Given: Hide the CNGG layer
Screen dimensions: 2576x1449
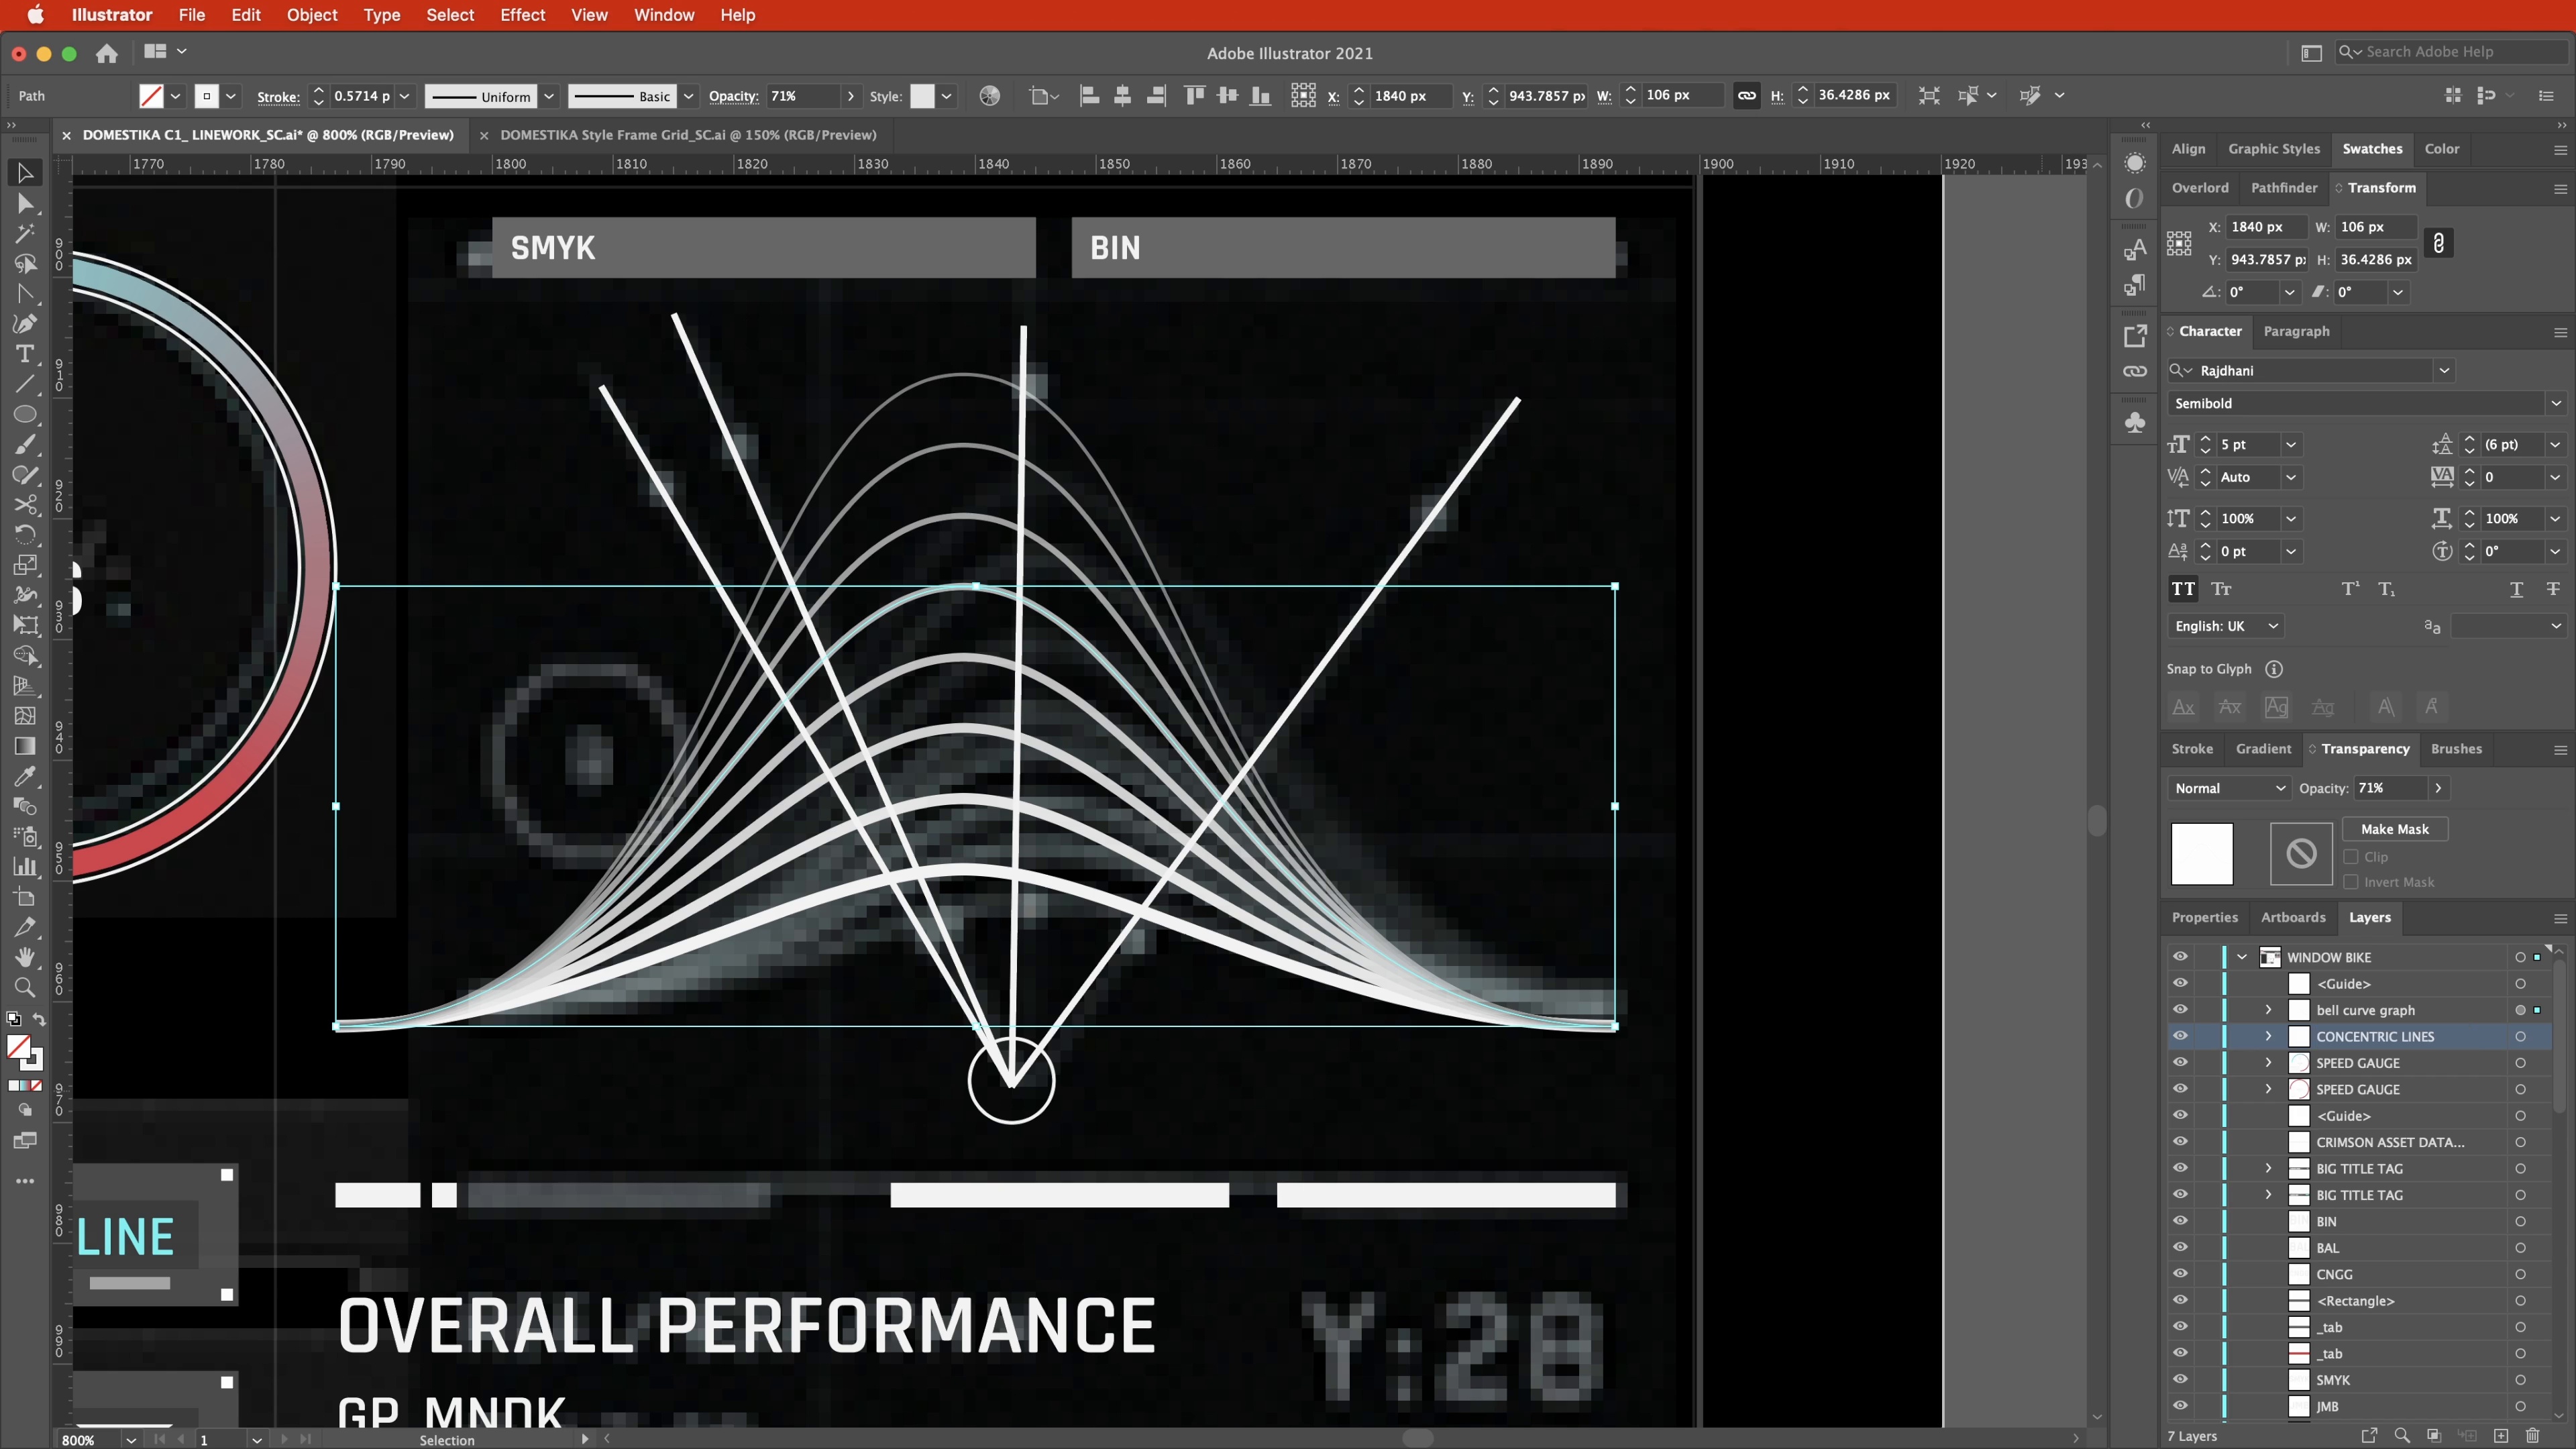Looking at the screenshot, I should tap(2180, 1274).
